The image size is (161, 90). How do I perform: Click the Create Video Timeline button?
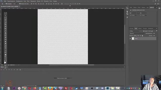pos(62,78)
